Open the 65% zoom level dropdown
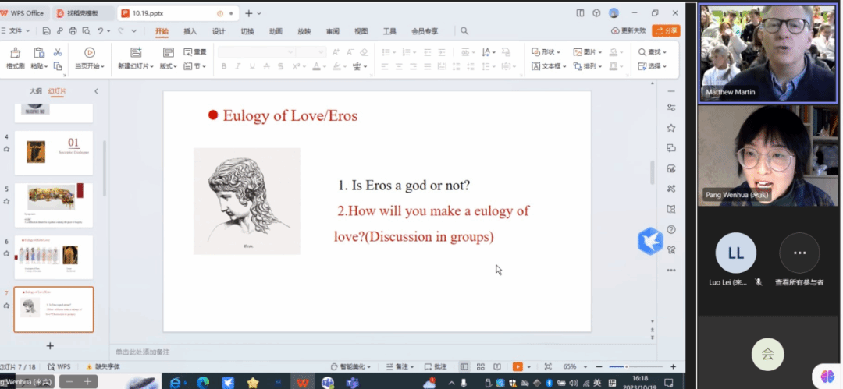Image resolution: width=843 pixels, height=389 pixels. pyautogui.click(x=572, y=366)
